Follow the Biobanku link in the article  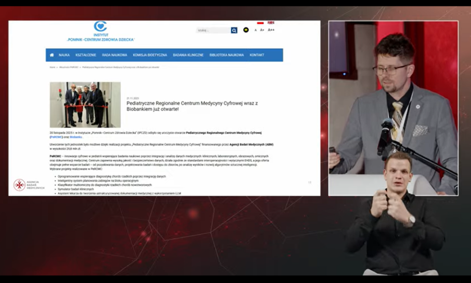coord(76,137)
